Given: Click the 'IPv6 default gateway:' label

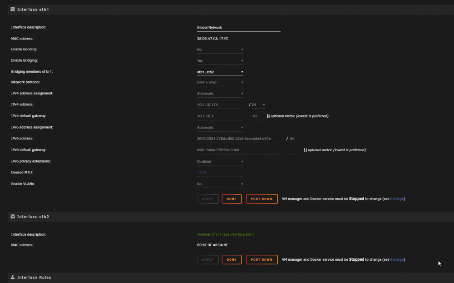Looking at the screenshot, I should pos(29,150).
